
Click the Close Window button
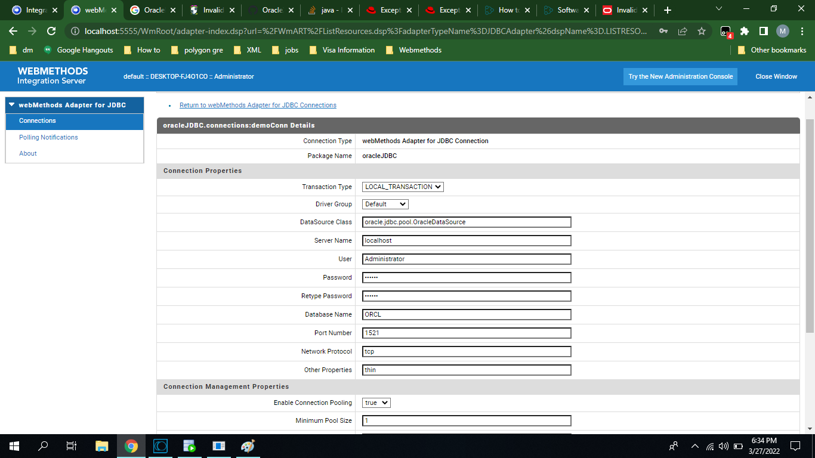(776, 76)
